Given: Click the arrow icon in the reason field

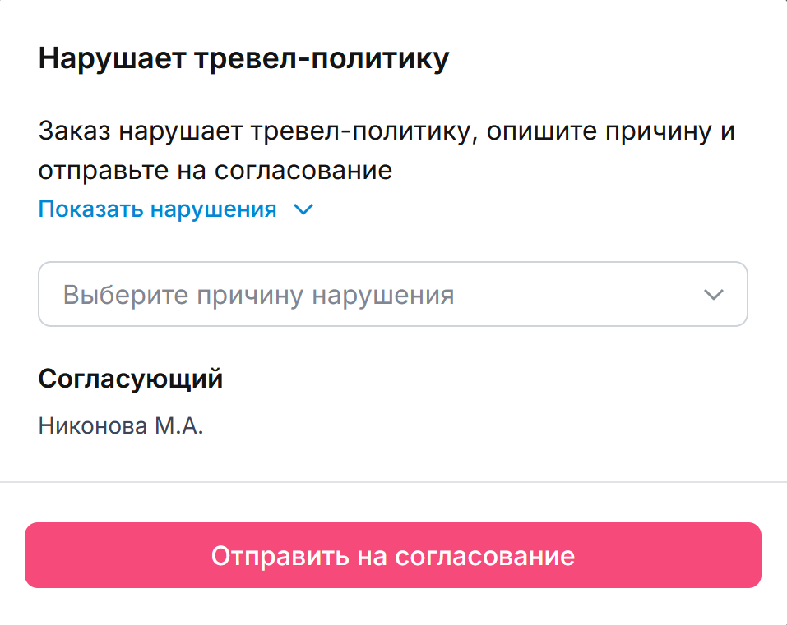Looking at the screenshot, I should coord(713,294).
